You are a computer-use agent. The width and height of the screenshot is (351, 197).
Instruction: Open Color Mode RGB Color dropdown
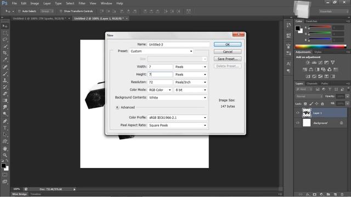coord(160,90)
